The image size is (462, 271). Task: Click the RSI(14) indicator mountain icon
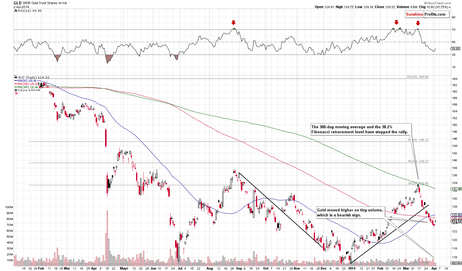click(x=16, y=11)
